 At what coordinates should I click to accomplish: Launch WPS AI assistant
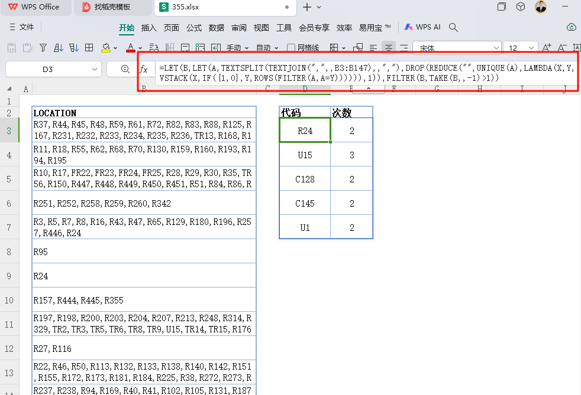tap(422, 27)
